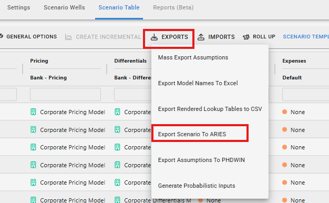
Task: Click the Roll Up icon
Action: click(x=246, y=37)
